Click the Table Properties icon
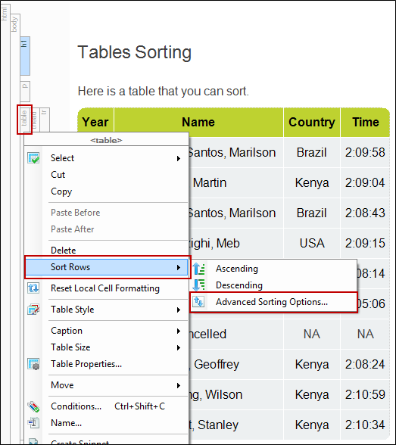 (x=33, y=364)
